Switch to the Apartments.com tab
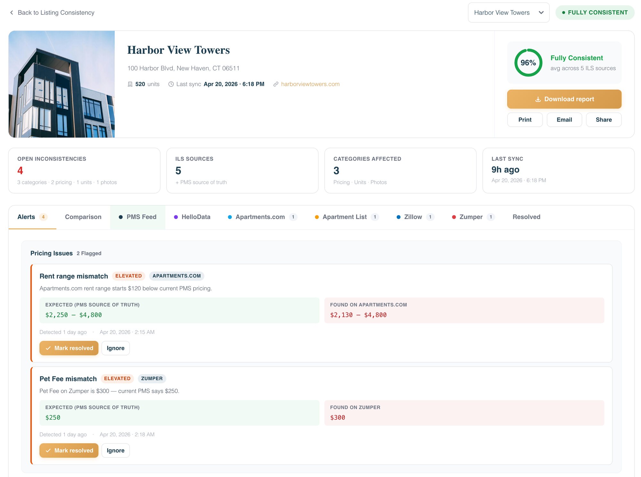 (262, 217)
